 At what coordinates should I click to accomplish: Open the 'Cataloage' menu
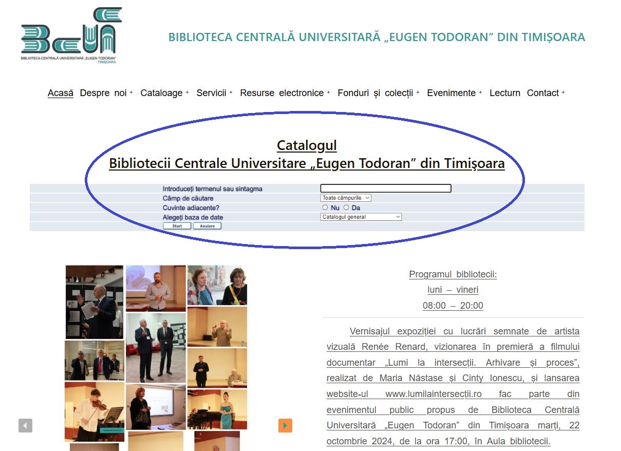point(164,93)
